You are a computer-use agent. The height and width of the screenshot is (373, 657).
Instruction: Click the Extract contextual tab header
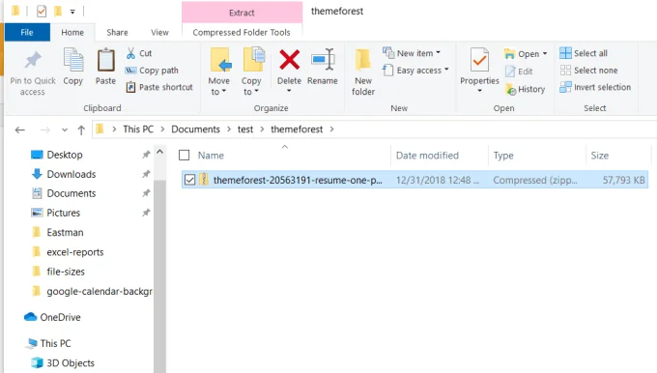click(242, 13)
